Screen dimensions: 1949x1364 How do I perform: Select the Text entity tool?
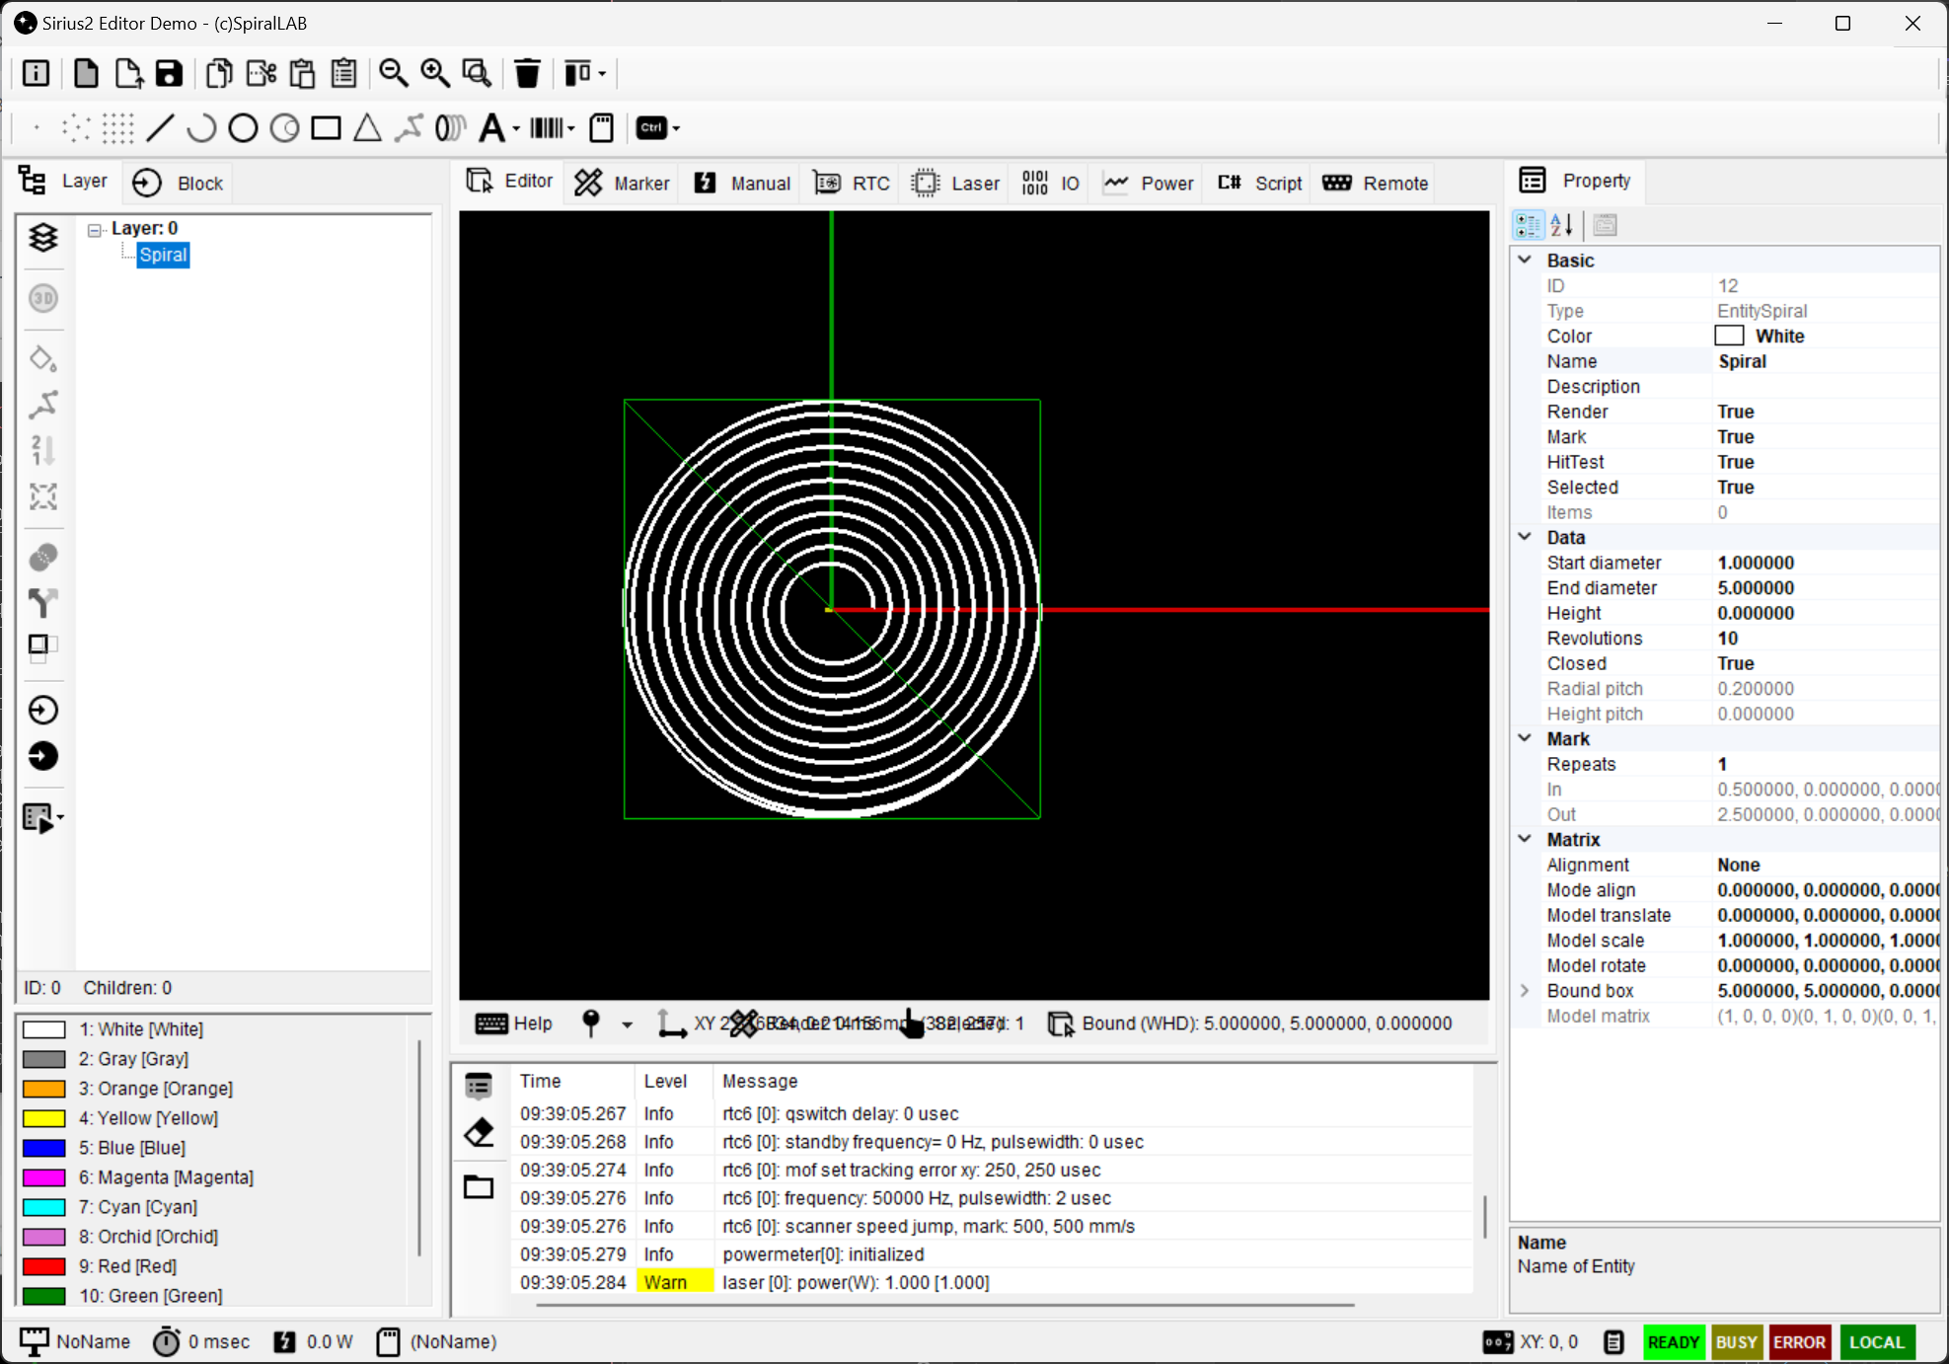click(x=491, y=128)
